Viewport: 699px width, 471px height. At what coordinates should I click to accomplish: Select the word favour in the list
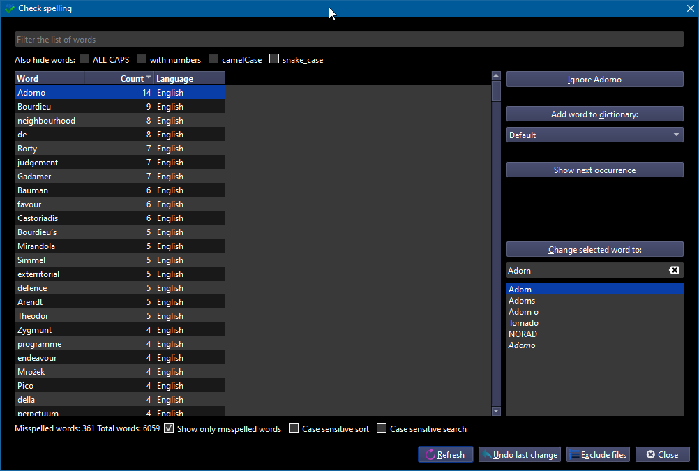(x=120, y=204)
